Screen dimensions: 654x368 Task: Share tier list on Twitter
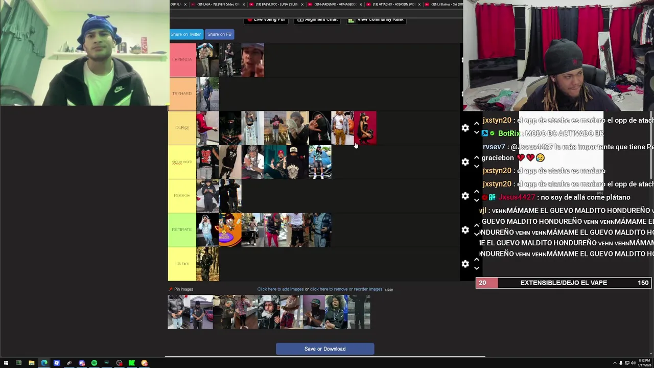[185, 34]
